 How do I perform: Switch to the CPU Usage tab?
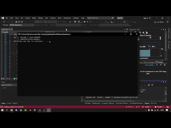[159, 62]
